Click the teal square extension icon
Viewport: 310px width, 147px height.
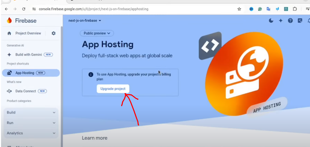[286, 9]
